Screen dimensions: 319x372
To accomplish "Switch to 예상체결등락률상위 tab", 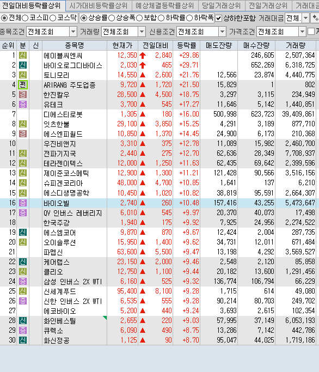I will pos(164,5).
